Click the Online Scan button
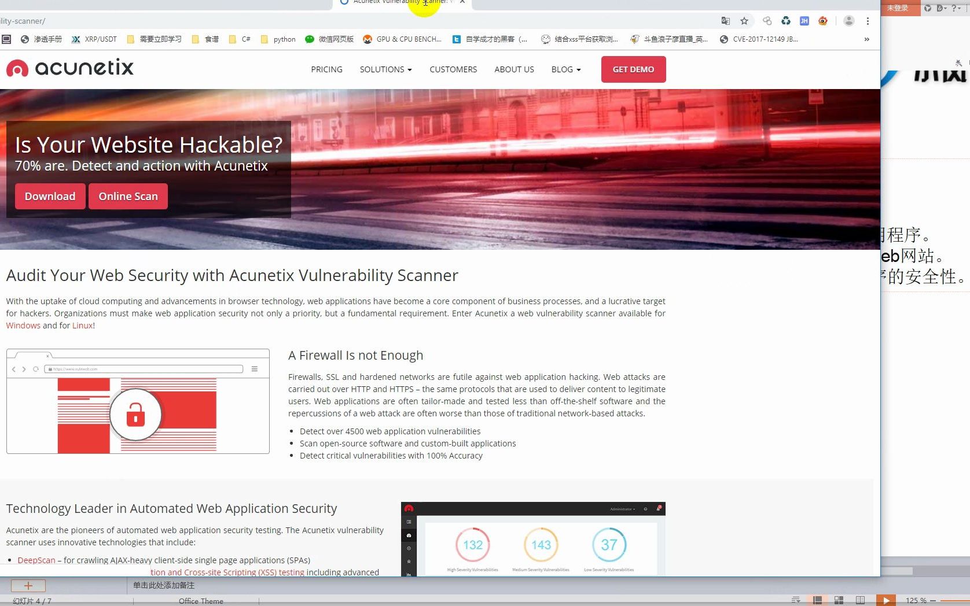 pyautogui.click(x=128, y=196)
